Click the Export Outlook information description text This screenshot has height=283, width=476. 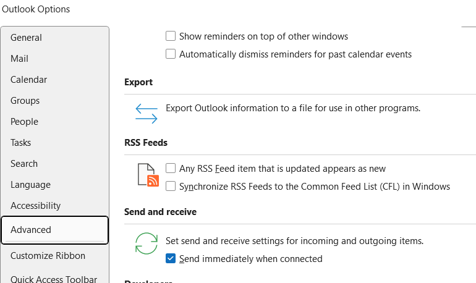(293, 108)
